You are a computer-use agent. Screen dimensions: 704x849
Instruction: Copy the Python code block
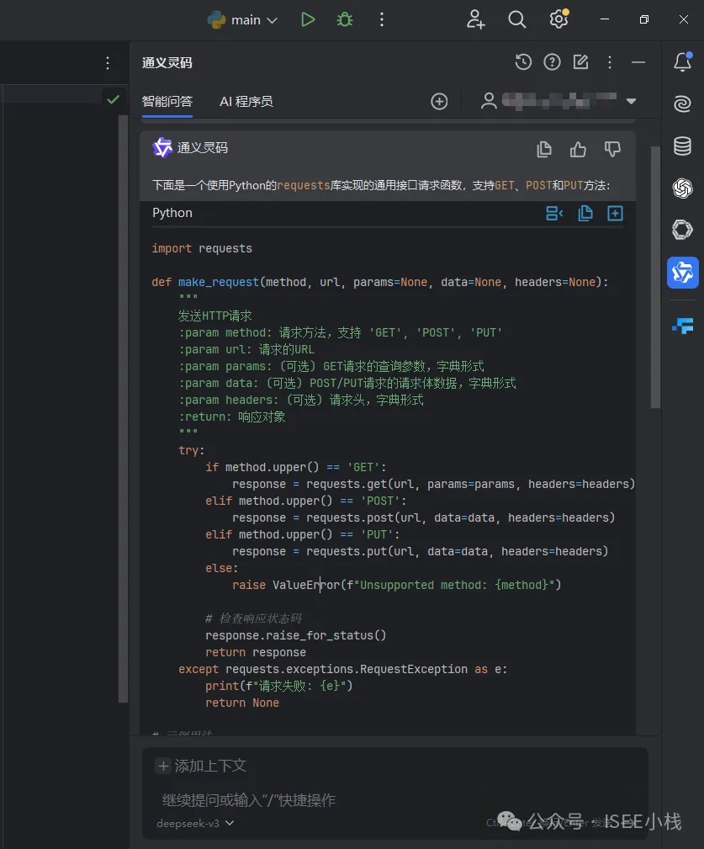(x=585, y=214)
